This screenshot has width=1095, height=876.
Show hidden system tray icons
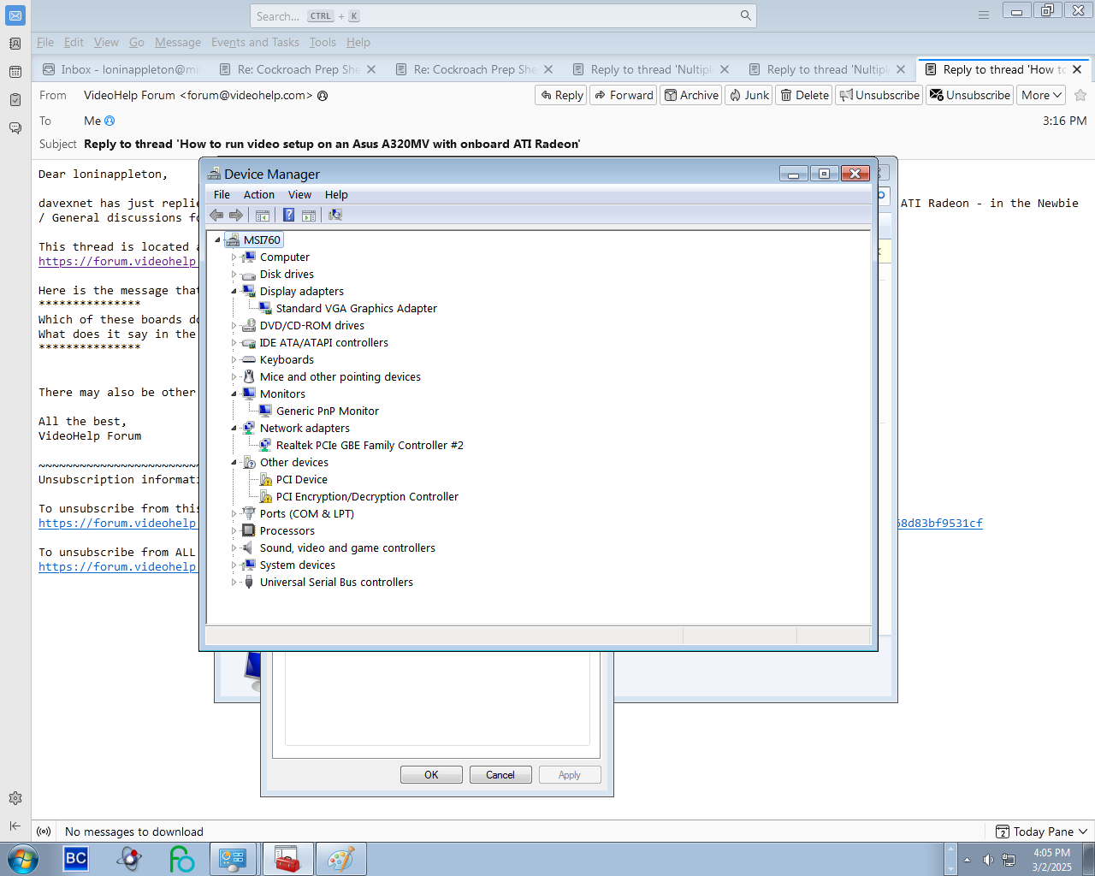[x=967, y=860]
